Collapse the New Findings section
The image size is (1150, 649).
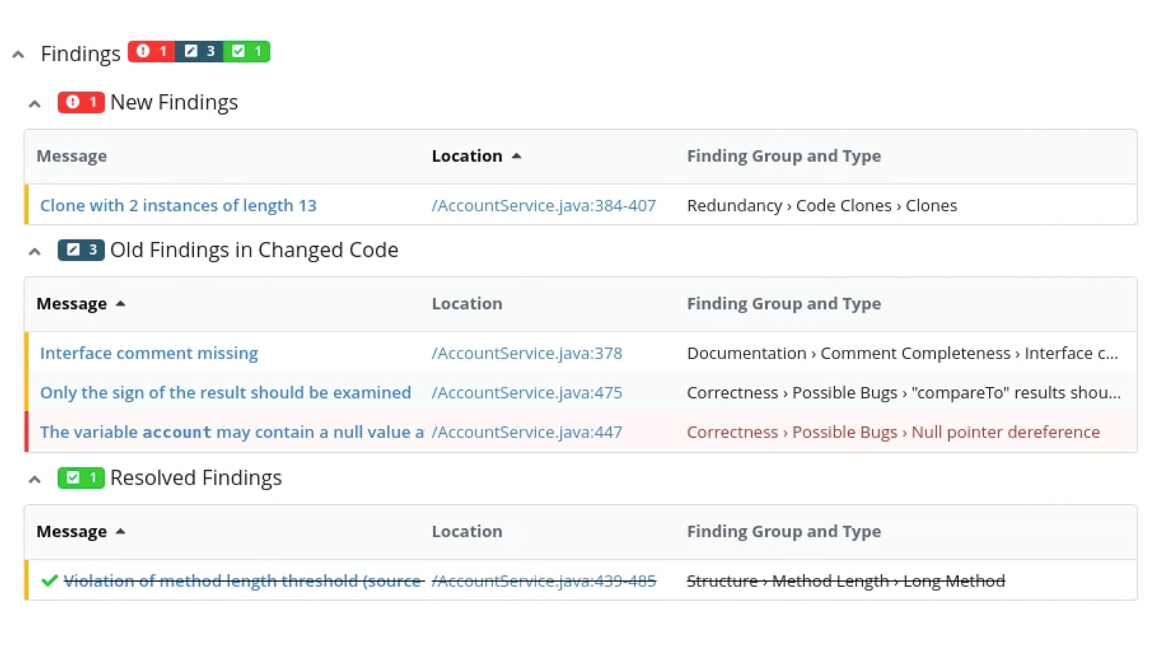35,103
